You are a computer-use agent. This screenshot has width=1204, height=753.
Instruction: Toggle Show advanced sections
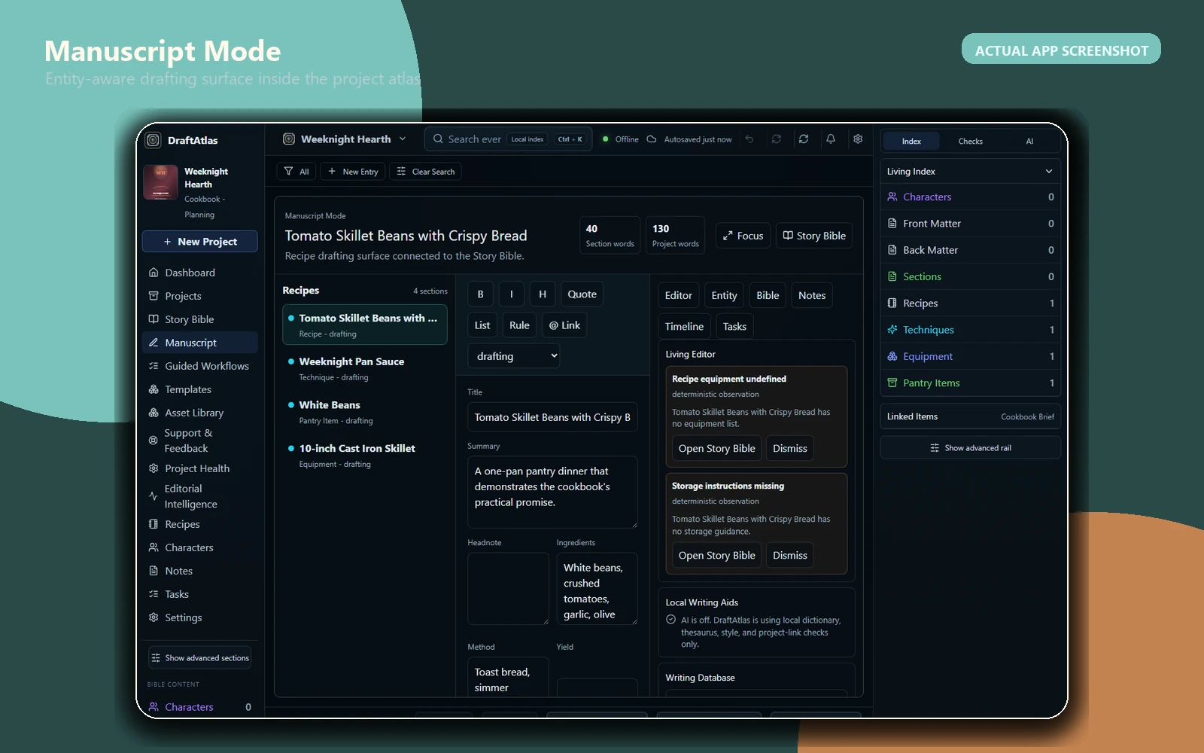click(x=200, y=658)
